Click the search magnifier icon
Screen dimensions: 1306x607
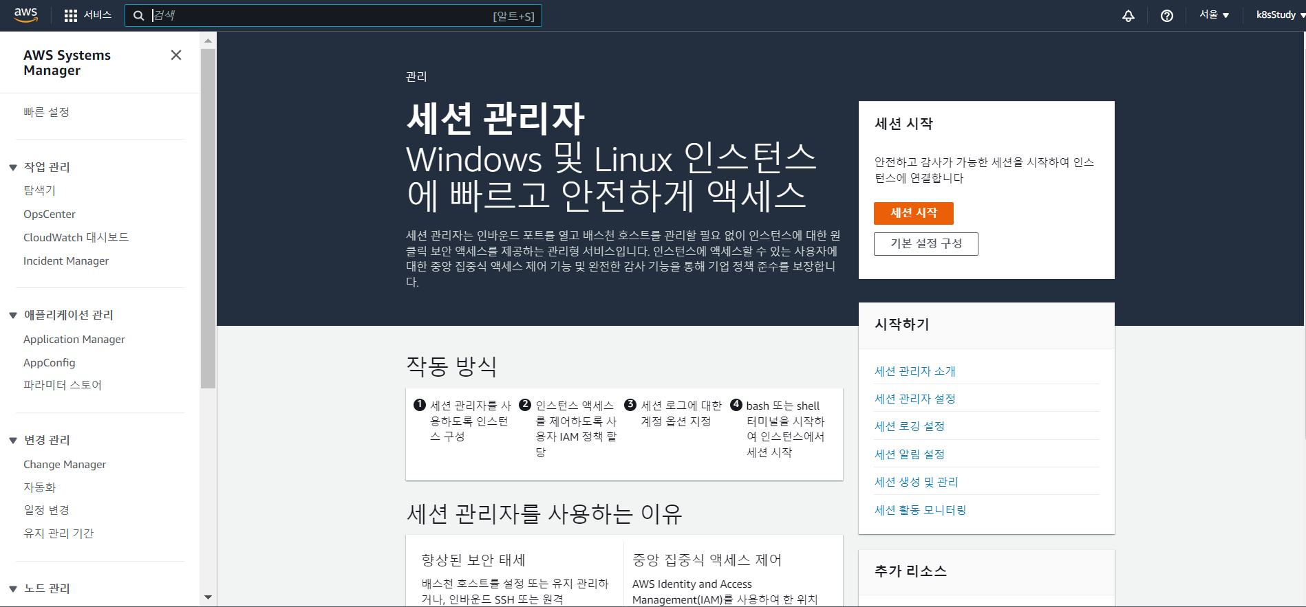point(138,16)
